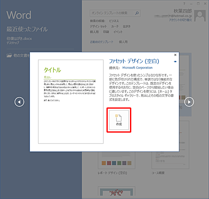Select the ビジネス suggested search
The height and width of the screenshot is (199, 209).
[x=114, y=21]
